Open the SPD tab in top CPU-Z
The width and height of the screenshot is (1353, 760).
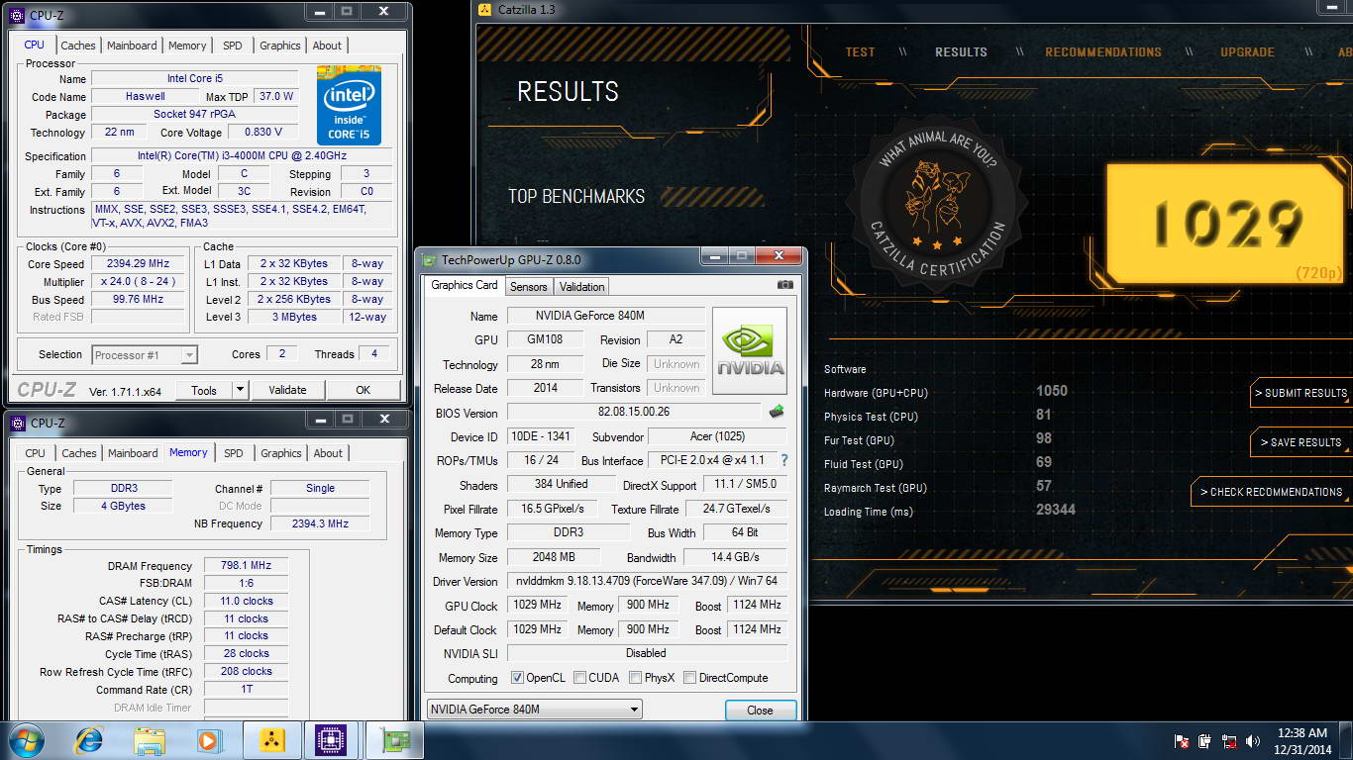[232, 46]
